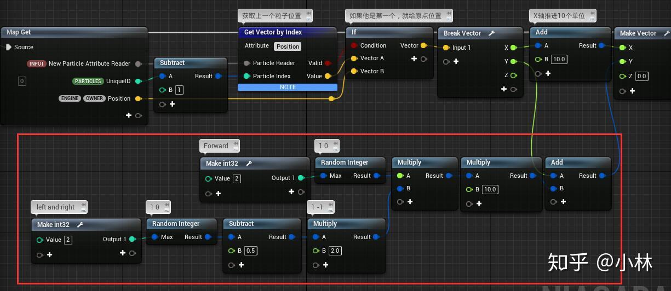Image resolution: width=671 pixels, height=291 pixels.
Task: Add a pin with the plus icon on Map Get node
Action: (129, 115)
